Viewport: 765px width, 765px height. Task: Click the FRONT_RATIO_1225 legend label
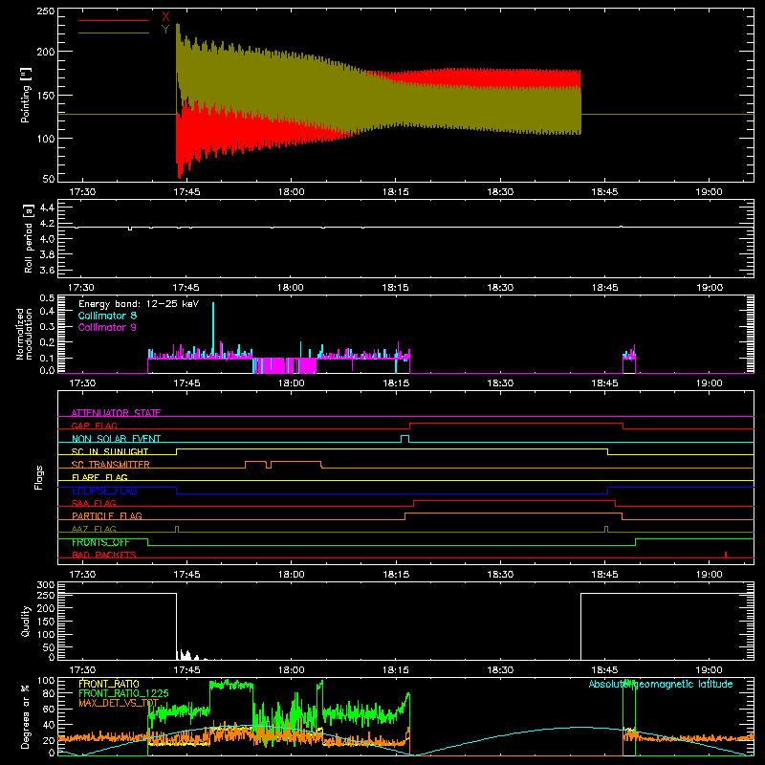point(124,693)
